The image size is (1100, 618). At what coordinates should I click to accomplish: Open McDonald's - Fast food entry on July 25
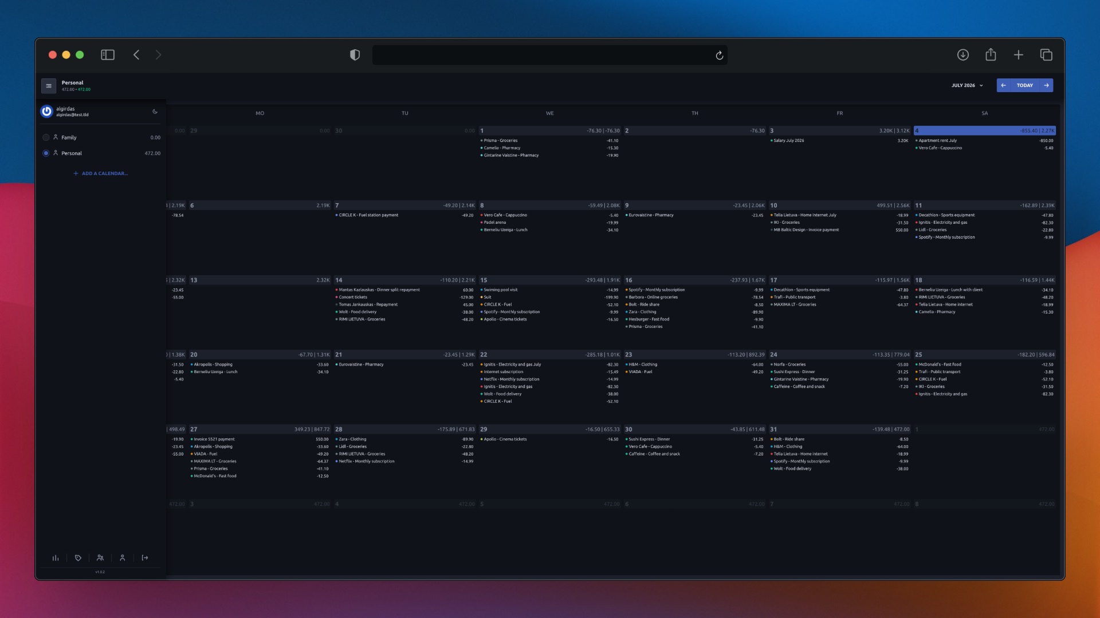pyautogui.click(x=984, y=365)
